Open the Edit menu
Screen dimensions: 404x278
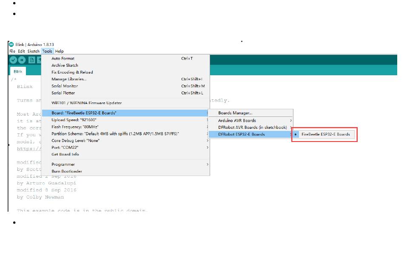tap(21, 51)
